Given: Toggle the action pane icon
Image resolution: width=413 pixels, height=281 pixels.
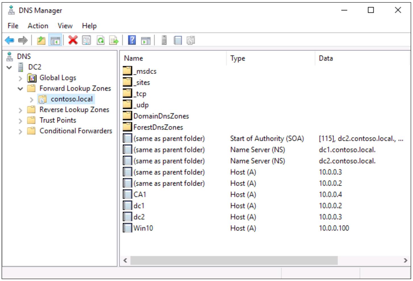Looking at the screenshot, I should [x=146, y=40].
